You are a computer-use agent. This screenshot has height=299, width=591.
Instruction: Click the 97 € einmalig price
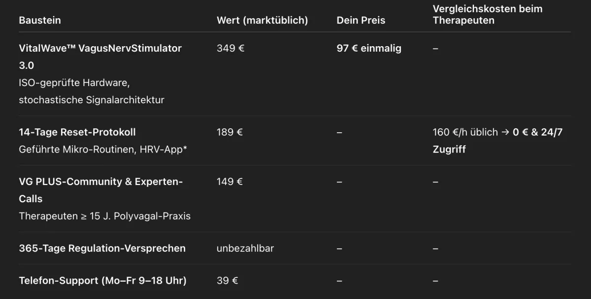point(369,48)
